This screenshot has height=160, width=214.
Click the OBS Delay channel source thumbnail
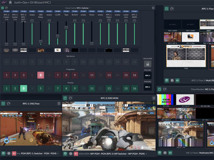coord(41,50)
